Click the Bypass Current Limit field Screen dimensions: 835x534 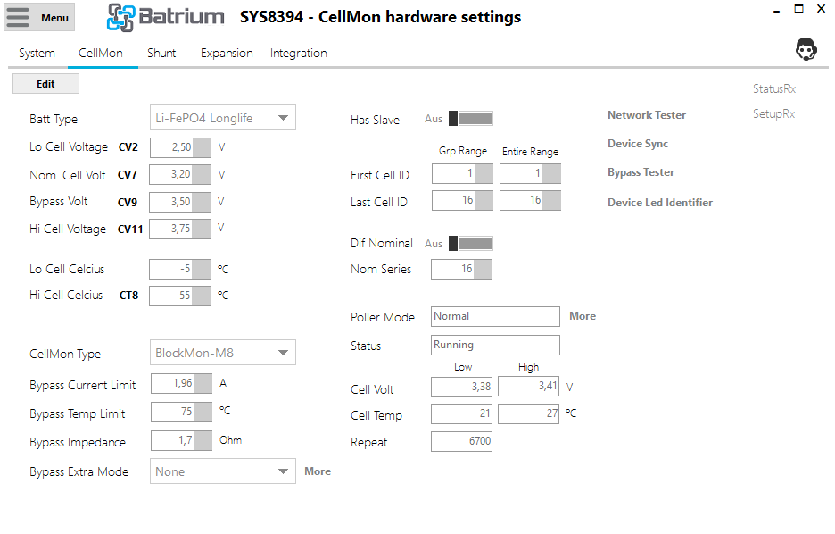[x=182, y=384]
